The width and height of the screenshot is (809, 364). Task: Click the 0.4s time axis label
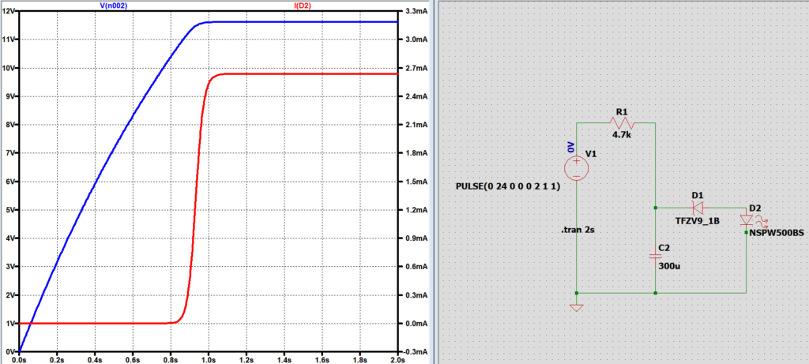(x=95, y=358)
